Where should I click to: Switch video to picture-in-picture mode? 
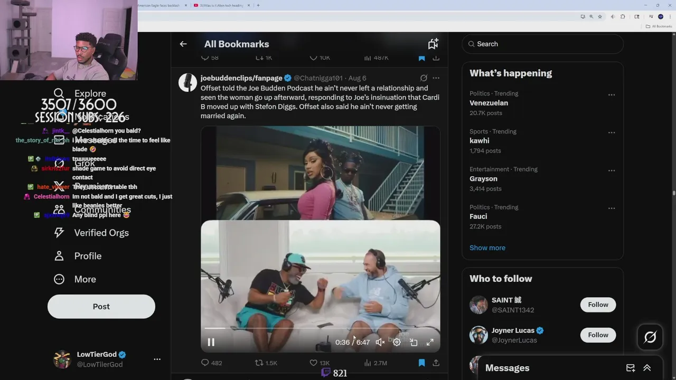[414, 342]
